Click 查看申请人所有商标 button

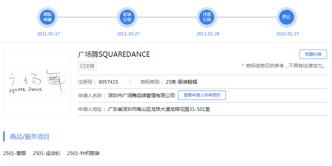[202, 95]
